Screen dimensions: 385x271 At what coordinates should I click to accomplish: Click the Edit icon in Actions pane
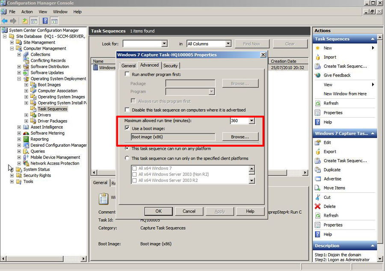tap(318, 142)
